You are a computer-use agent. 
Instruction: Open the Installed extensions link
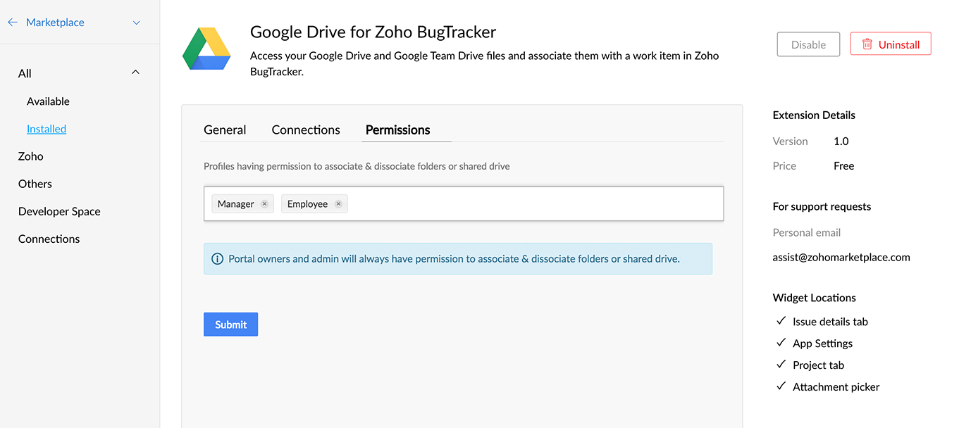[47, 129]
